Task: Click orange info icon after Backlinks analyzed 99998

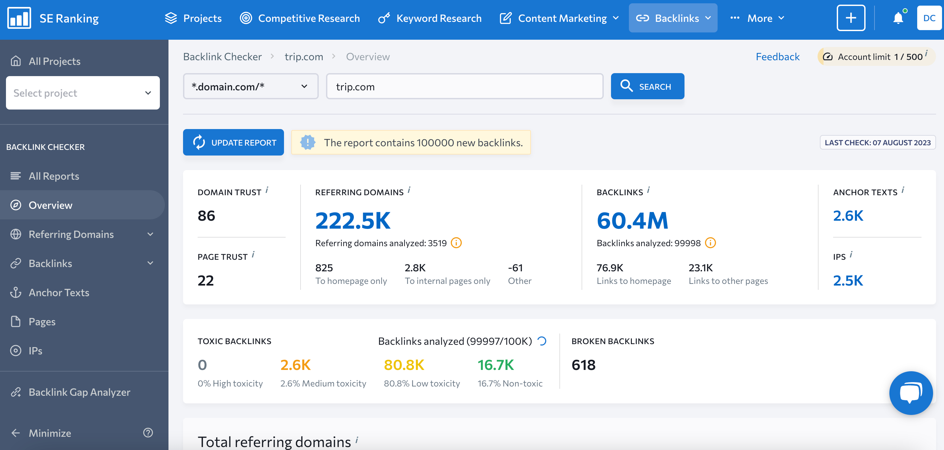Action: pyautogui.click(x=710, y=243)
